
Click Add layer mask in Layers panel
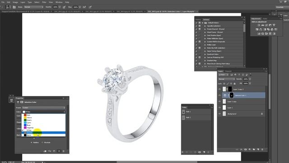[246, 149]
